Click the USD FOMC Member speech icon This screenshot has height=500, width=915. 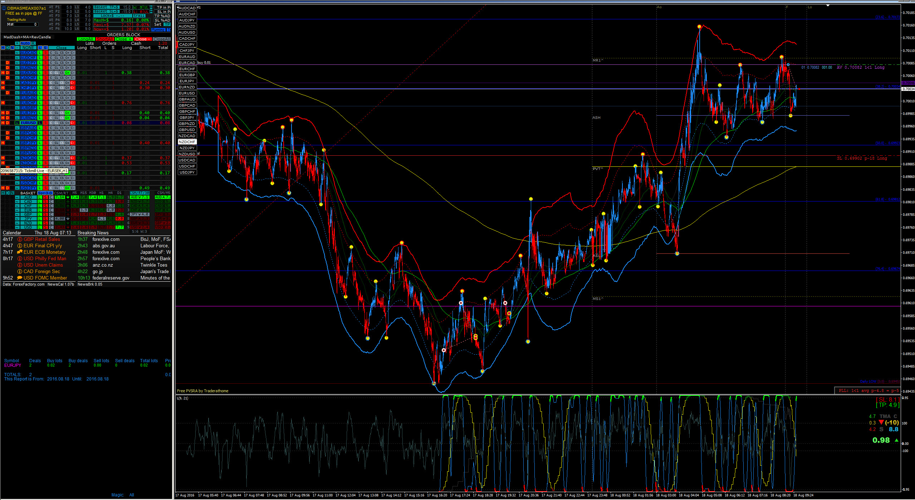pos(20,278)
